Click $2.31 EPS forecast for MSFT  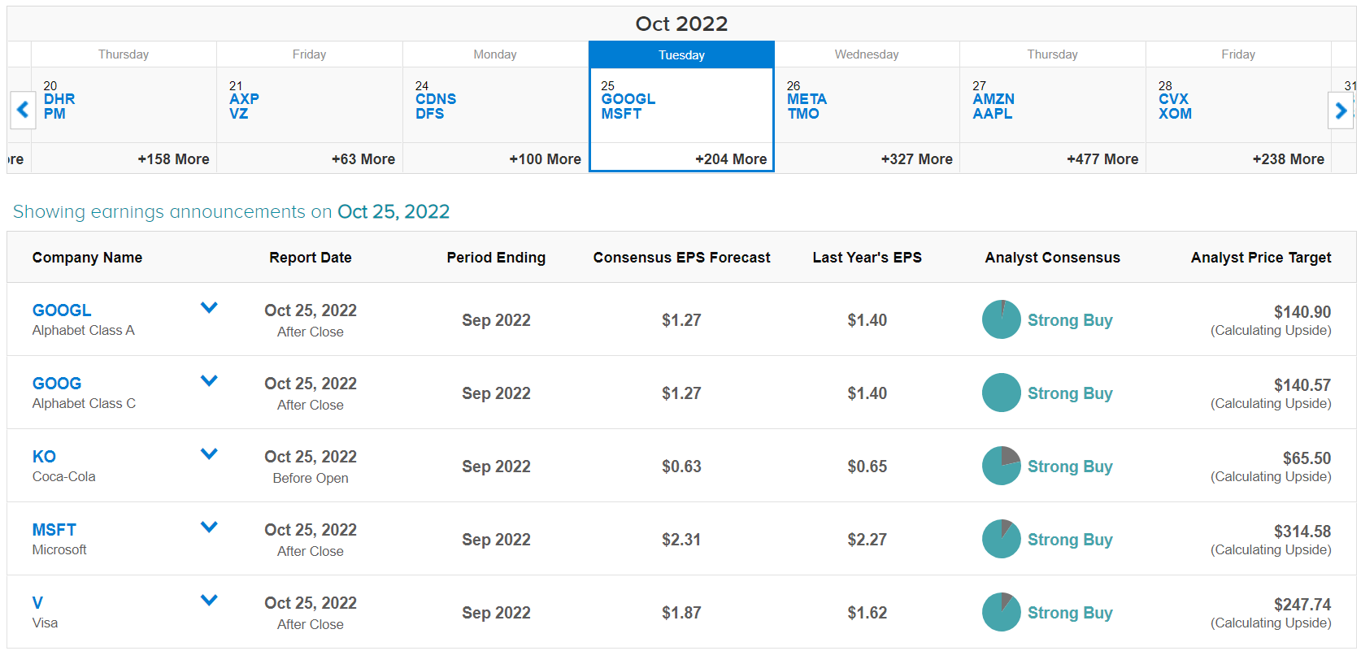(681, 540)
